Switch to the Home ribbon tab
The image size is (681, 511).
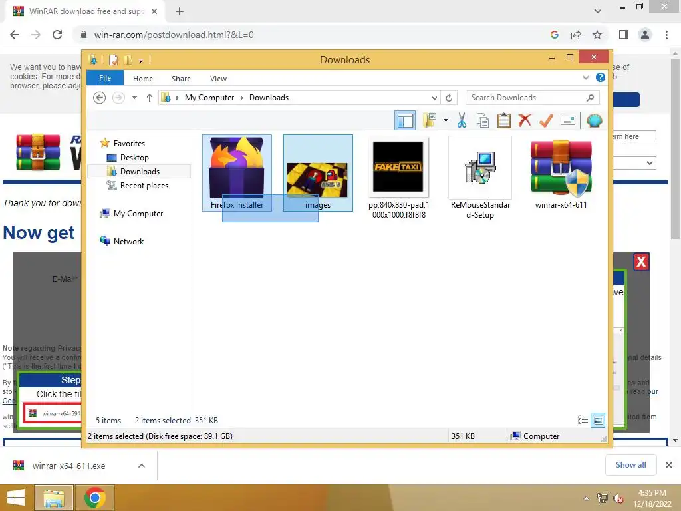coord(143,79)
